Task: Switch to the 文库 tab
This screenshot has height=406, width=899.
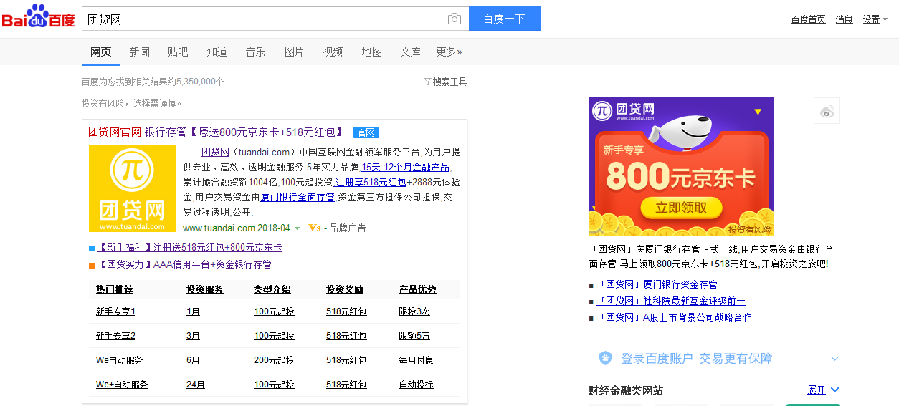Action: point(410,52)
